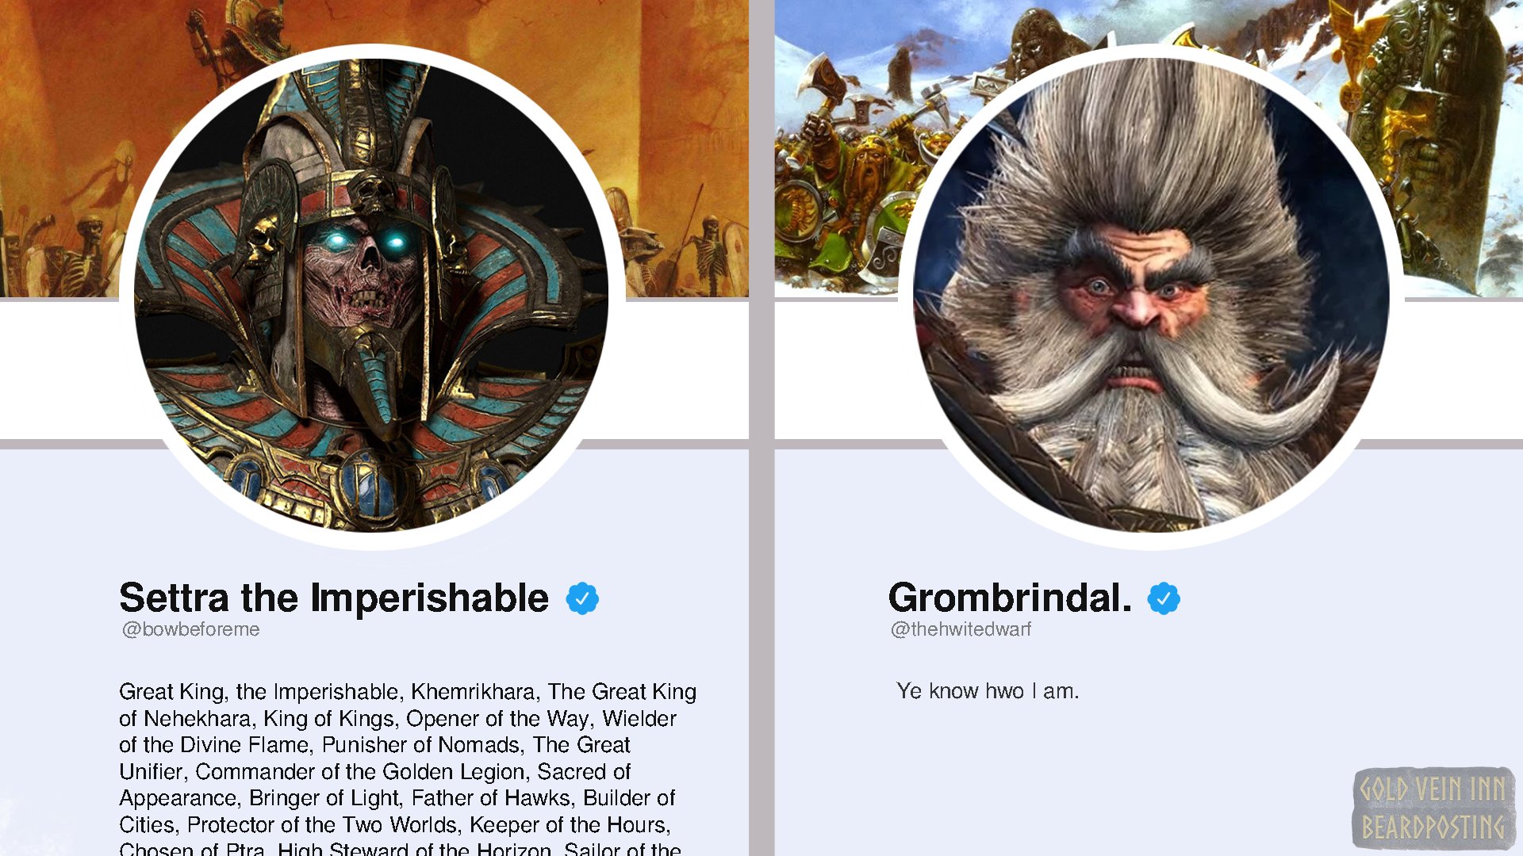Open the @bowbeforeme handle
Screen dimensions: 1523x856
[190, 629]
